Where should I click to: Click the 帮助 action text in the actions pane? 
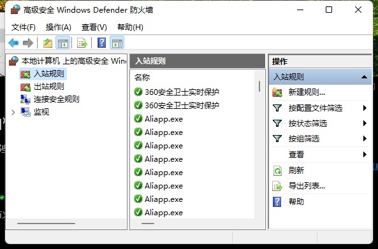(296, 201)
